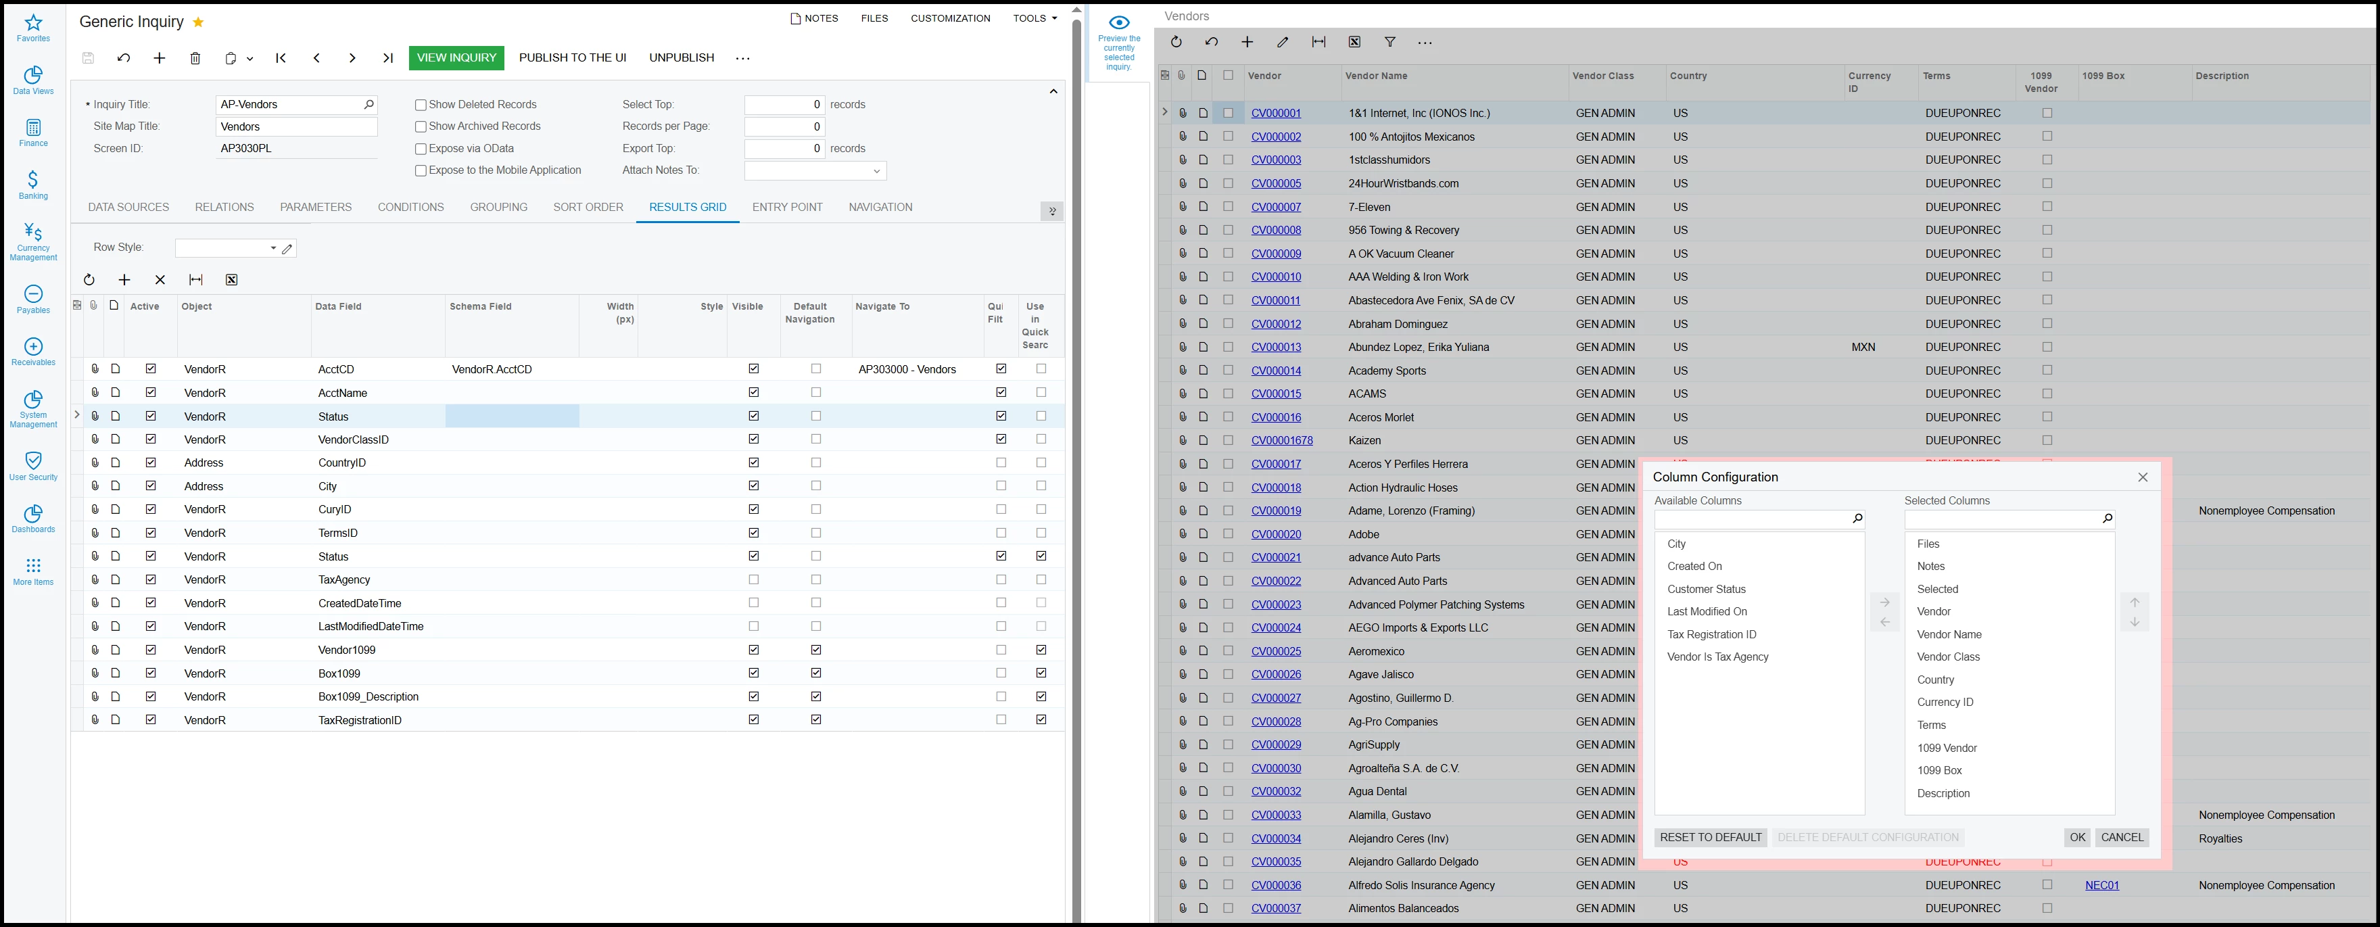This screenshot has height=927, width=2380.
Task: Click RESET TO DEFAULT in Column Configuration
Action: click(x=1710, y=837)
